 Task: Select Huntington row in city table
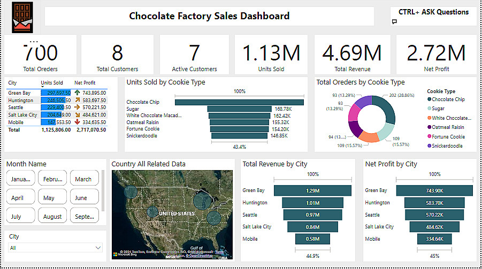tap(57, 100)
